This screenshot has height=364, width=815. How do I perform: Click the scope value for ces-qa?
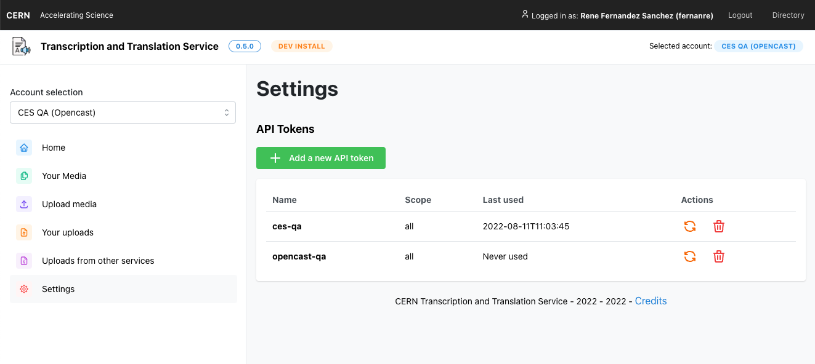tap(409, 226)
